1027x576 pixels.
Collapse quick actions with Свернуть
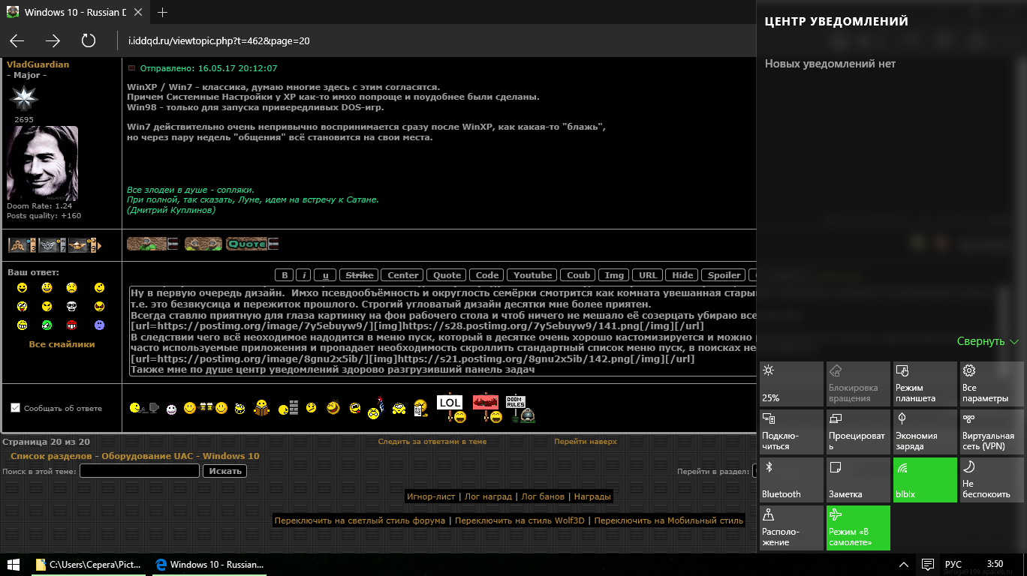coord(987,341)
